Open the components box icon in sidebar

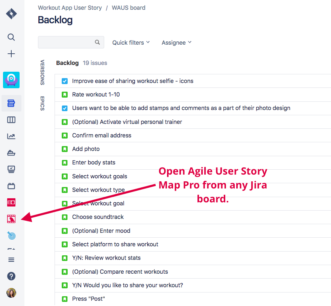tap(11, 186)
